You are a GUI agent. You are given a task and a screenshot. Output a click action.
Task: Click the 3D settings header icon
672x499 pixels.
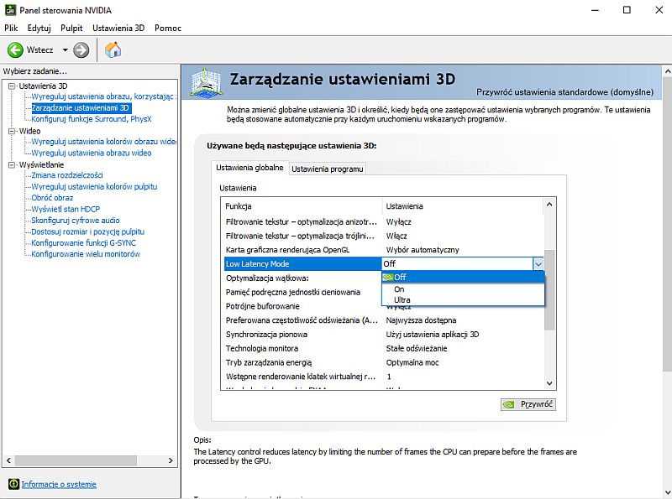[x=207, y=82]
